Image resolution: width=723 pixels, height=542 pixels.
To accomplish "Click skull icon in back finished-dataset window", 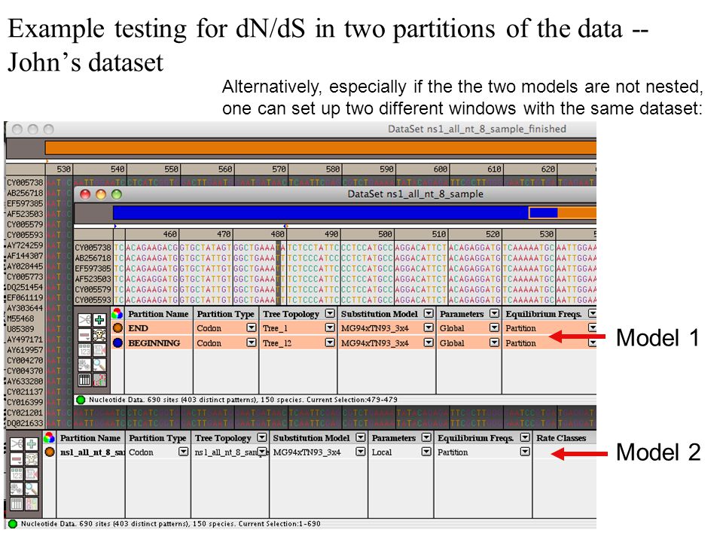I will coord(32,459).
